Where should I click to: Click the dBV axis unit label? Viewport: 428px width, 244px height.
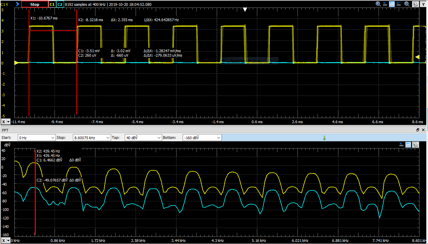[x=7, y=145]
